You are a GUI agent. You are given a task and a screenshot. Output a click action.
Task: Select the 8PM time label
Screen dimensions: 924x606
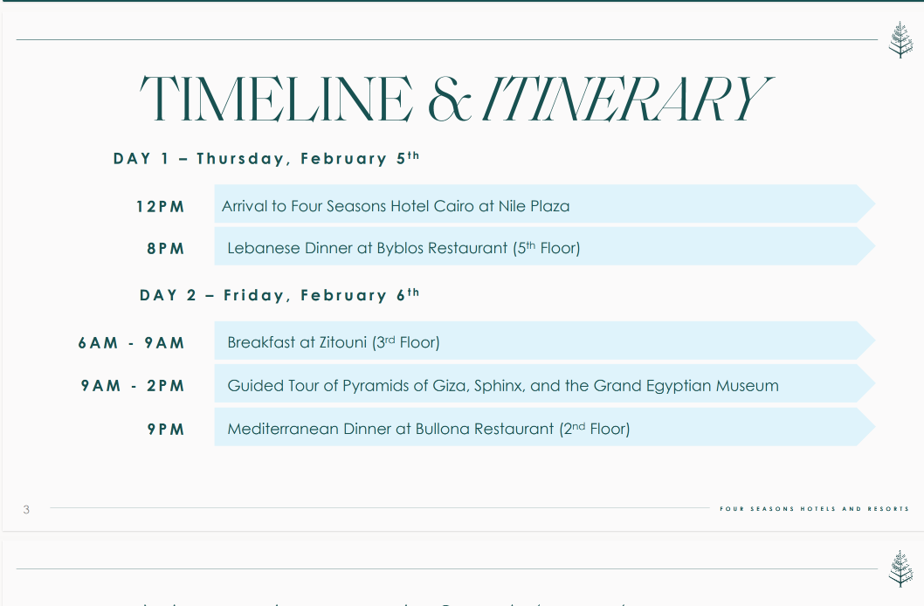click(166, 249)
